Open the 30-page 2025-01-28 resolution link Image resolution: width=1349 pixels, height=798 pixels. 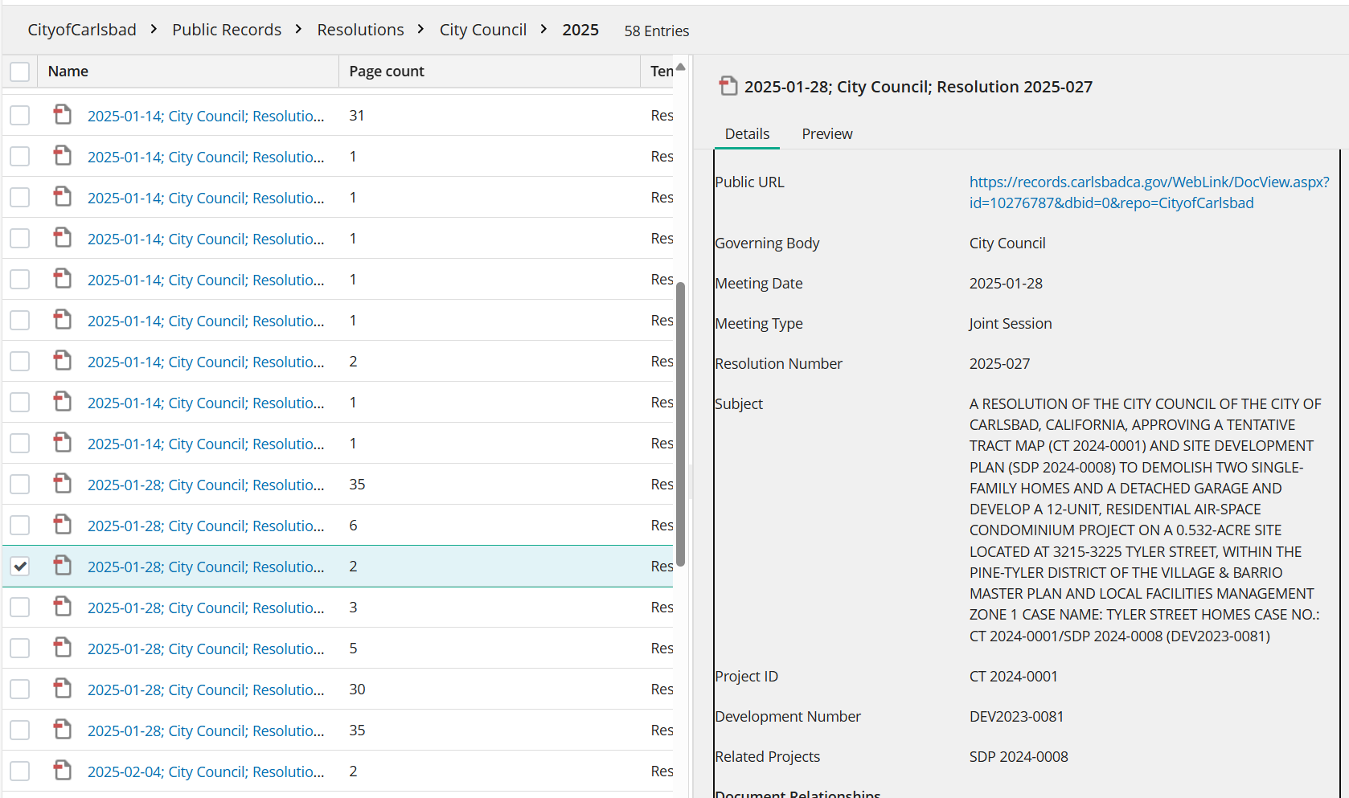(206, 690)
